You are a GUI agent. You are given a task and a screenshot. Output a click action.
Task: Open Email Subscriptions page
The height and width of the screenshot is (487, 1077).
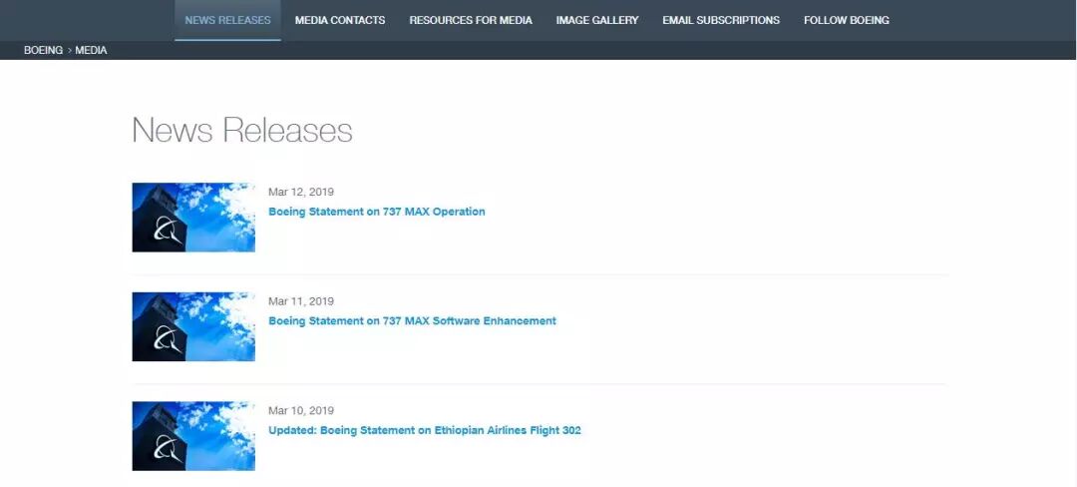[721, 20]
